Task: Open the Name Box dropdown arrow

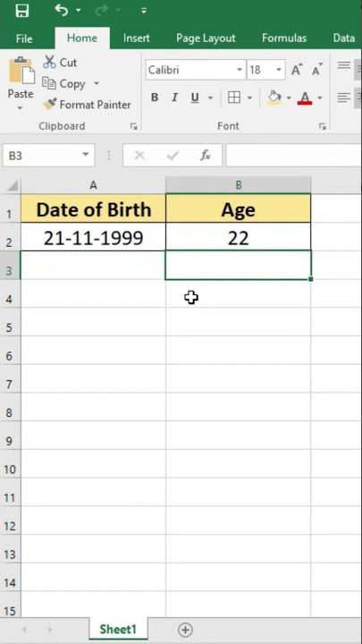Action: tap(86, 155)
